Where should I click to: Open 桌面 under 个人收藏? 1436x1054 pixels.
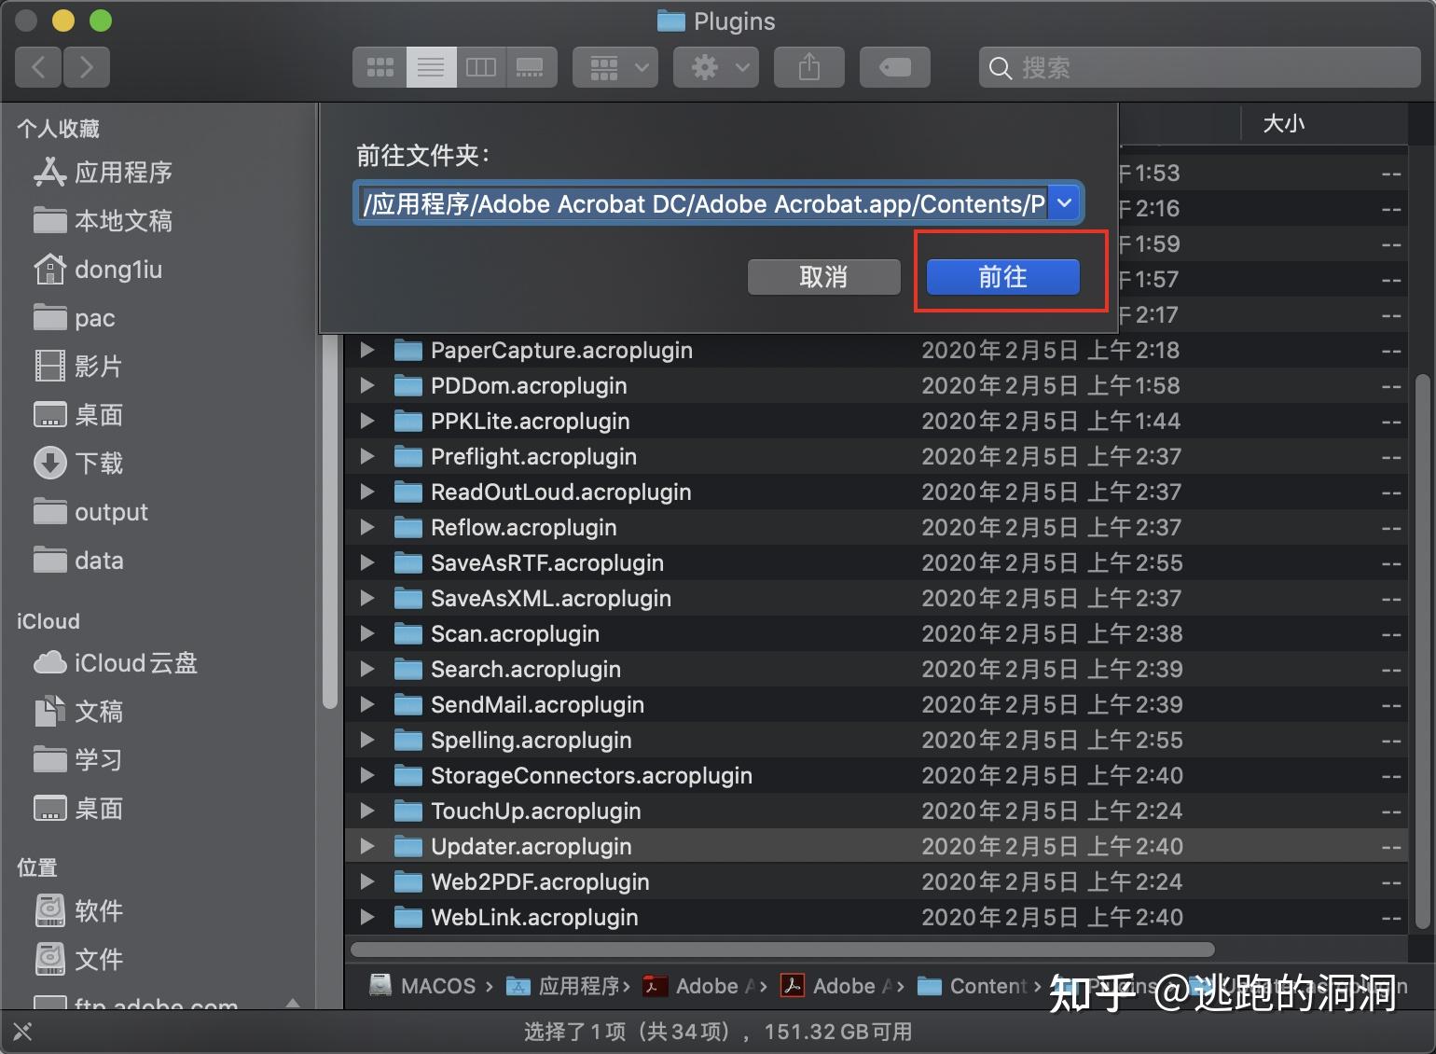pyautogui.click(x=78, y=415)
